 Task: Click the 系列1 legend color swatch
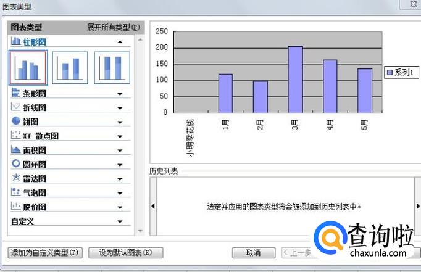click(x=390, y=72)
